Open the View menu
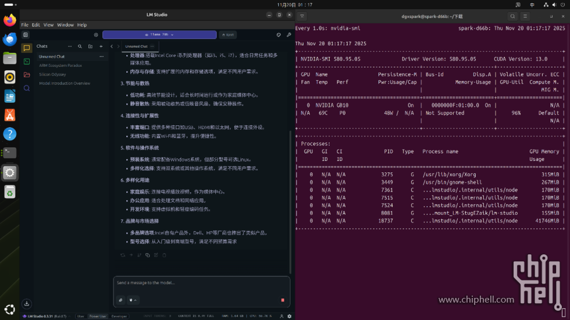The width and height of the screenshot is (570, 320). (x=48, y=25)
